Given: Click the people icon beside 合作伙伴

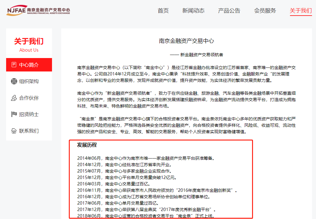Looking at the screenshot, I should tap(14, 98).
